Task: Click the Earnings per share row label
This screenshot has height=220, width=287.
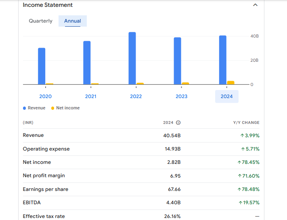Action: 46,189
